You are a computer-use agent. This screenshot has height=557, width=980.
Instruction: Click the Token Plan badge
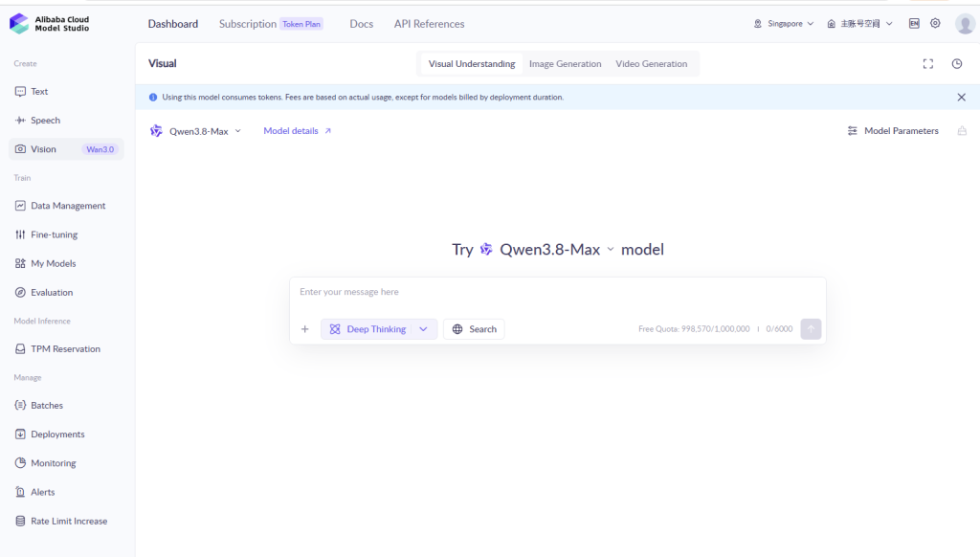301,24
